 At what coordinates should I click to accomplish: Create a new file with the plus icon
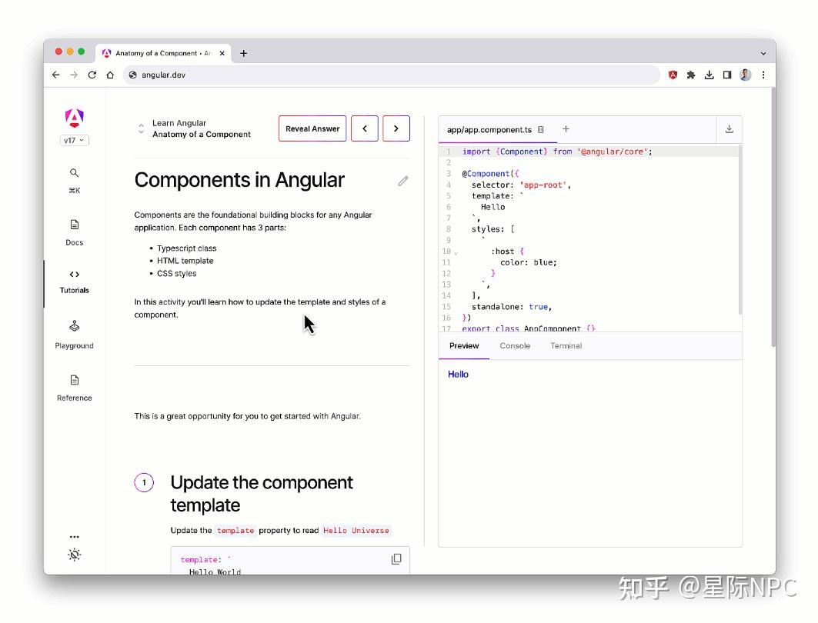click(x=566, y=129)
